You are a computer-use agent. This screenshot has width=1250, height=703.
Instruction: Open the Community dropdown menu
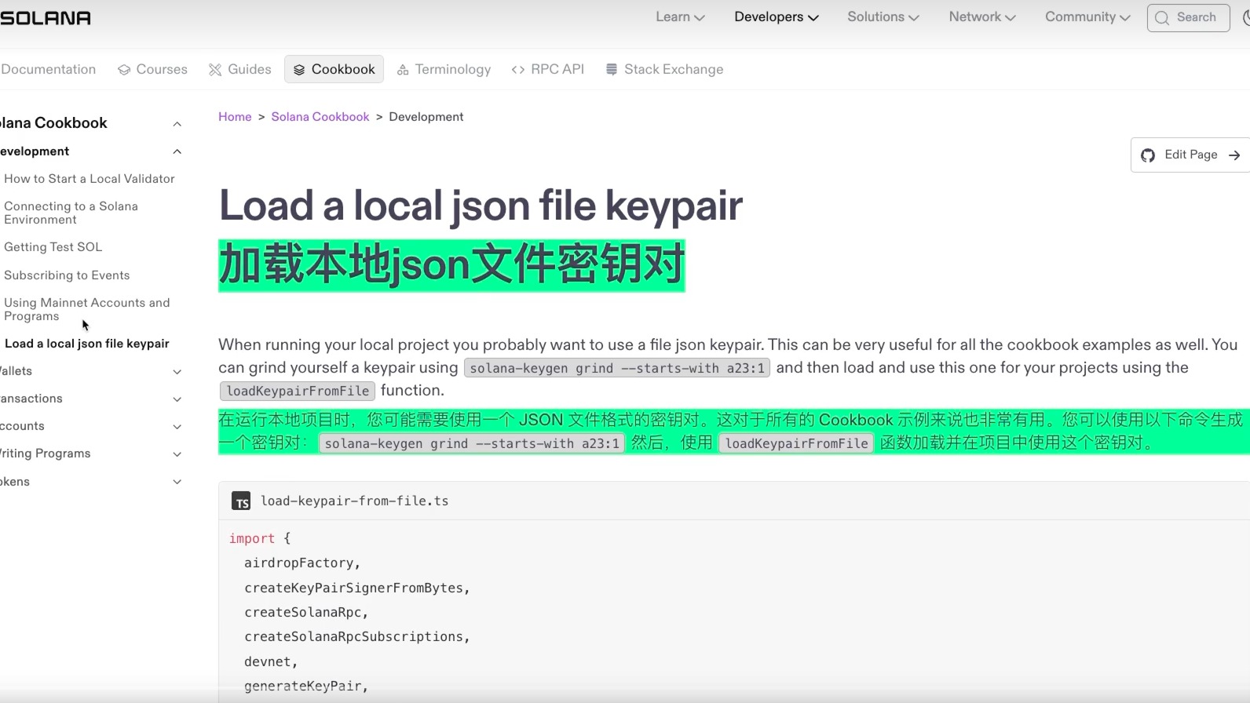coord(1087,17)
